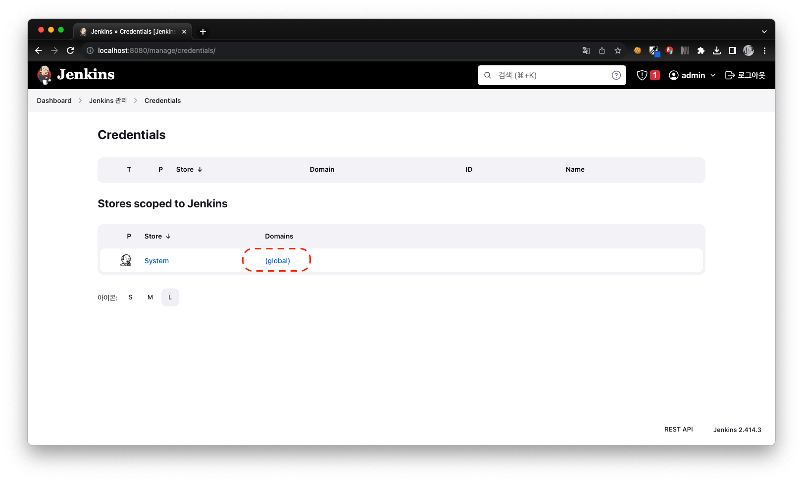This screenshot has width=803, height=482.
Task: Open the security warnings shield icon
Action: 642,75
